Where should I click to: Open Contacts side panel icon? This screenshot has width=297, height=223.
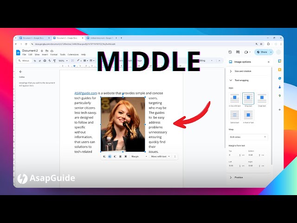pyautogui.click(x=279, y=87)
